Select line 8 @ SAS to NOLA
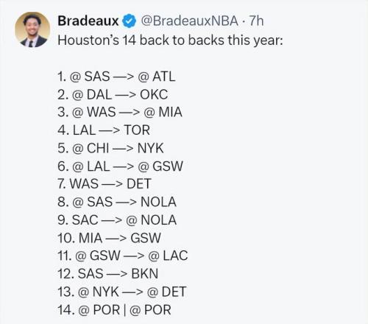This screenshot has width=368, height=324. pyautogui.click(x=117, y=202)
